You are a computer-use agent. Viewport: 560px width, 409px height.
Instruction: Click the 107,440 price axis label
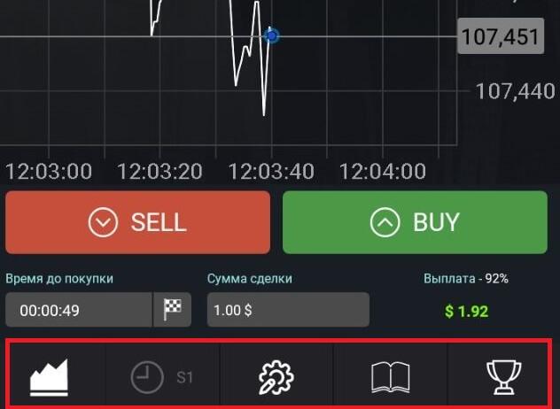click(515, 90)
